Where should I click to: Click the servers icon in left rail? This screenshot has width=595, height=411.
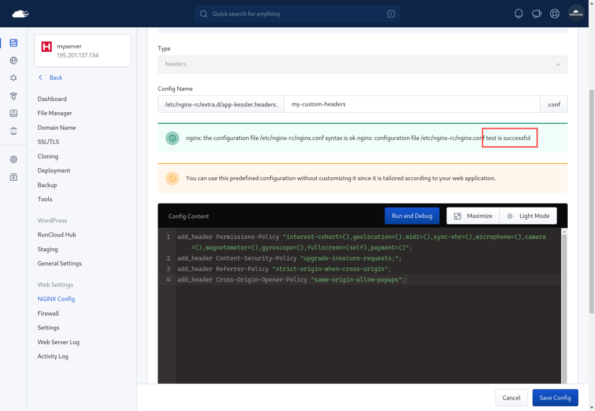coord(13,43)
